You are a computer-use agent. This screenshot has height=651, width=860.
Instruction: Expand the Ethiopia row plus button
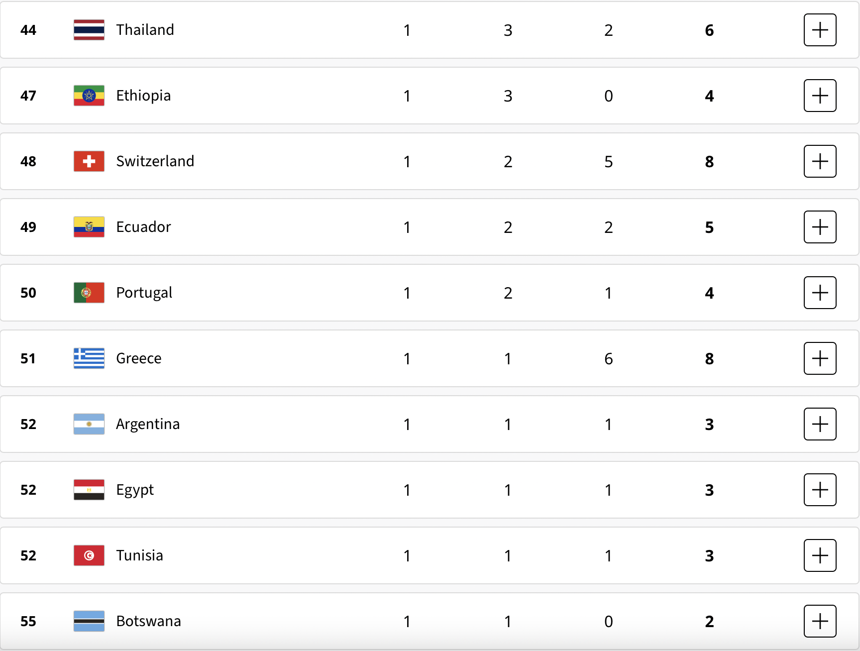click(x=820, y=96)
